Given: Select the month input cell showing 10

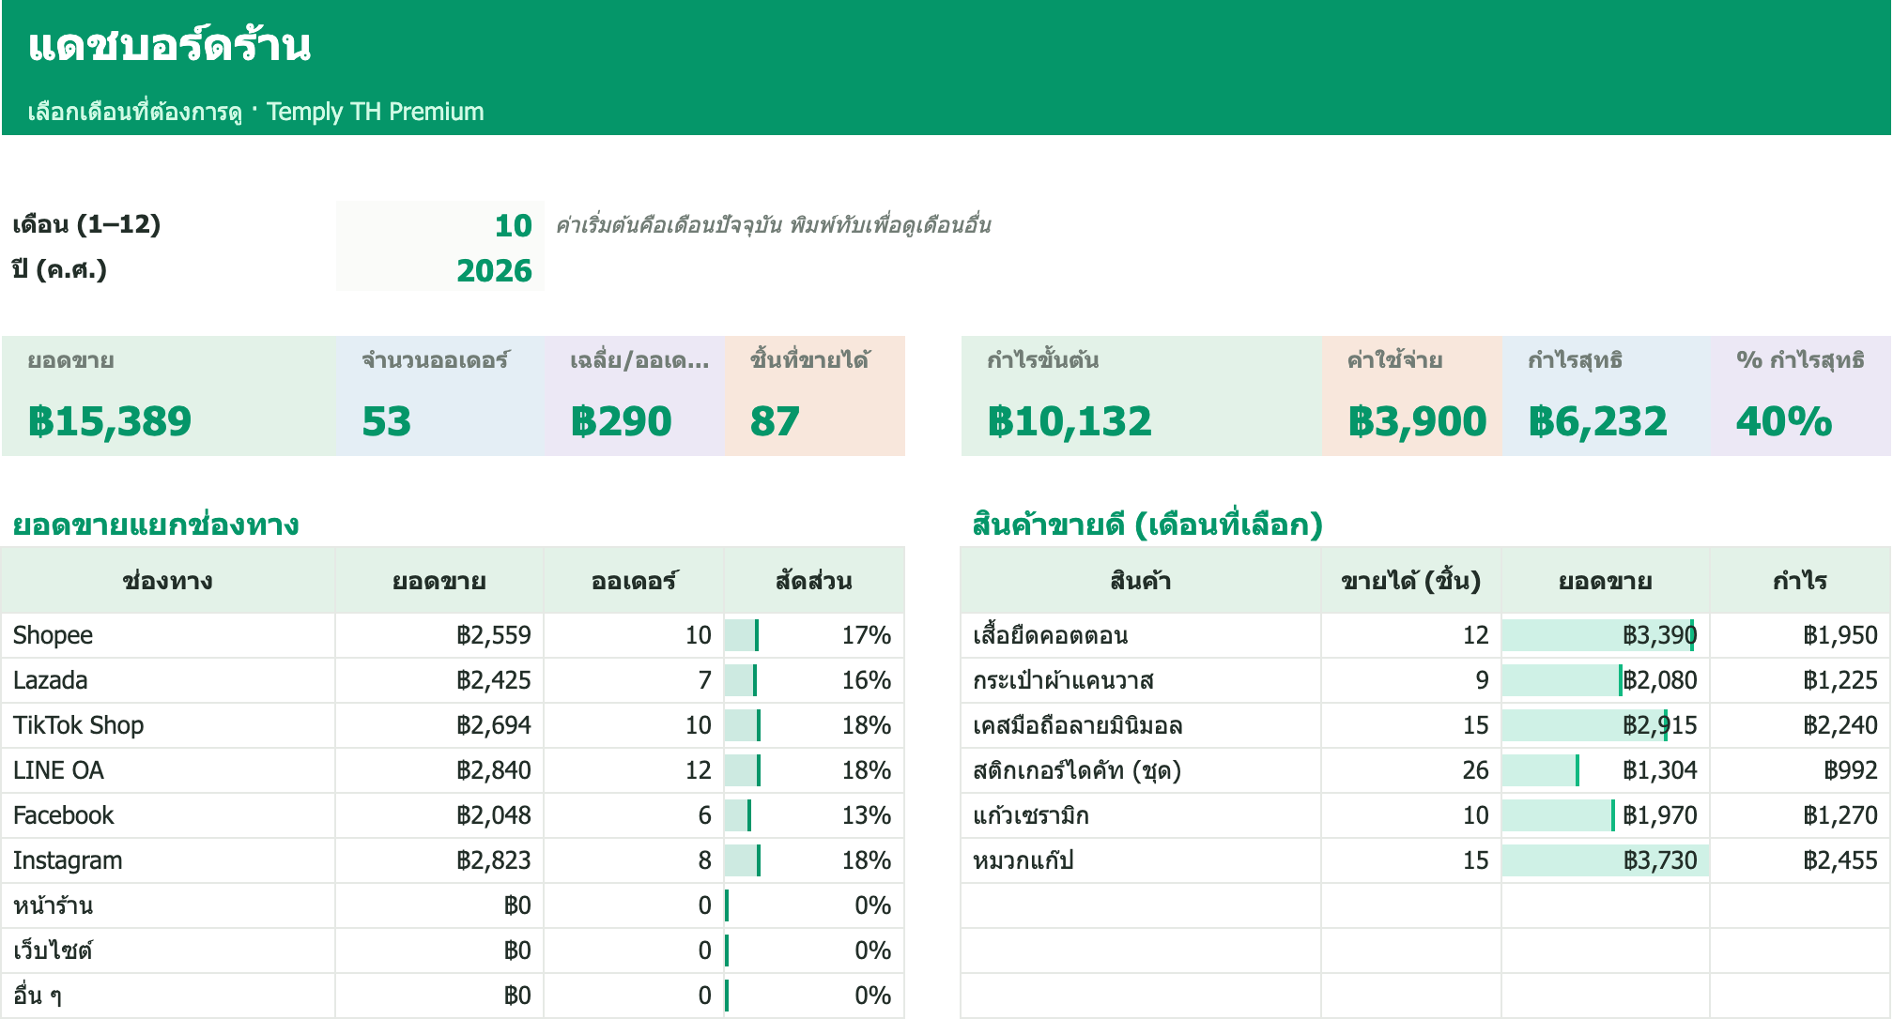Looking at the screenshot, I should point(439,224).
